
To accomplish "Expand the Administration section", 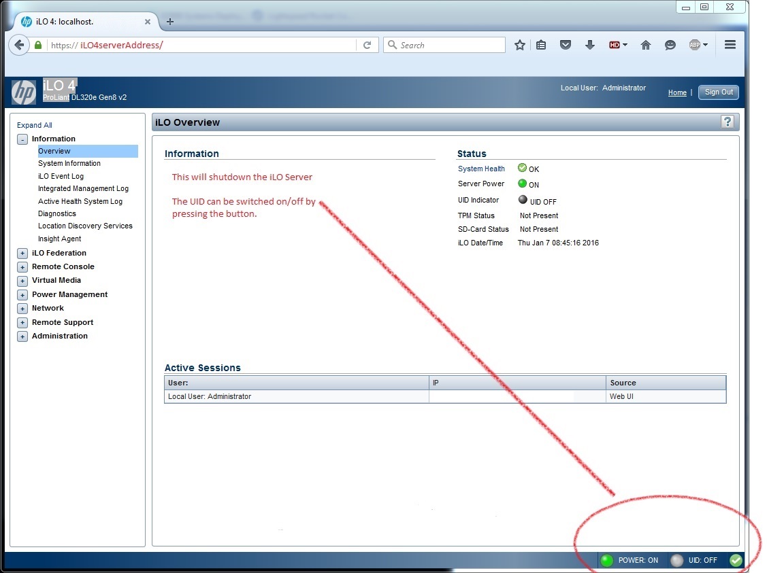I will click(22, 336).
